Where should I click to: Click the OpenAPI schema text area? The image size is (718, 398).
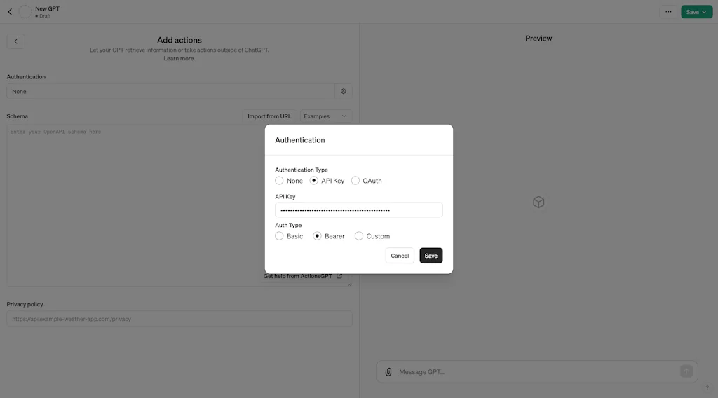pos(179,206)
